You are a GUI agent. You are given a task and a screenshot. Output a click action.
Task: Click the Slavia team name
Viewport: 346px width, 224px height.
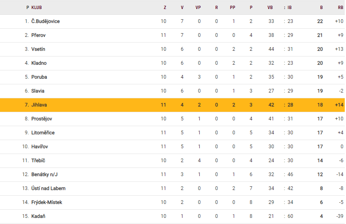pyautogui.click(x=38, y=91)
